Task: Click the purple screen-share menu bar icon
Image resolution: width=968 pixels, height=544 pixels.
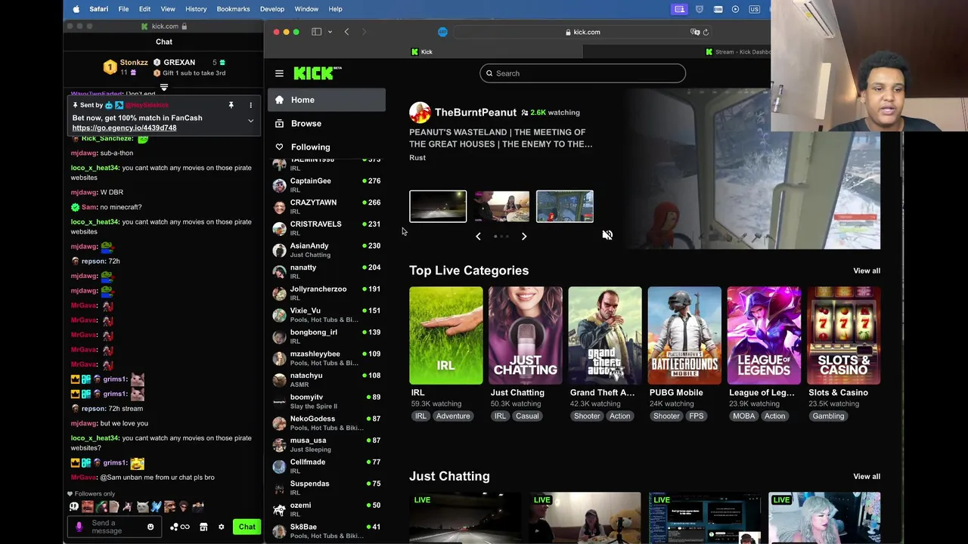Action: point(680,9)
